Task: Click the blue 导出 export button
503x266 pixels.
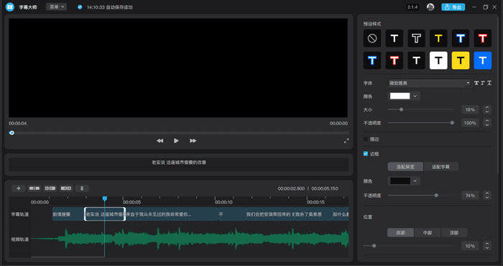Action: click(x=453, y=7)
